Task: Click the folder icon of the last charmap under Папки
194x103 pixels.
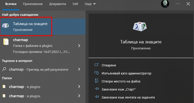Action: (4, 96)
